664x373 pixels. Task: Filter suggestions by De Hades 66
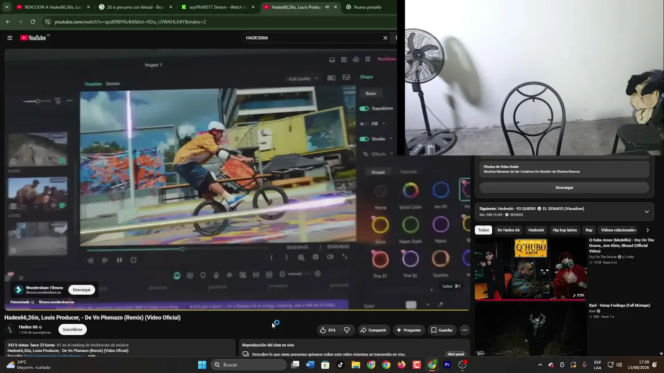pyautogui.click(x=508, y=230)
